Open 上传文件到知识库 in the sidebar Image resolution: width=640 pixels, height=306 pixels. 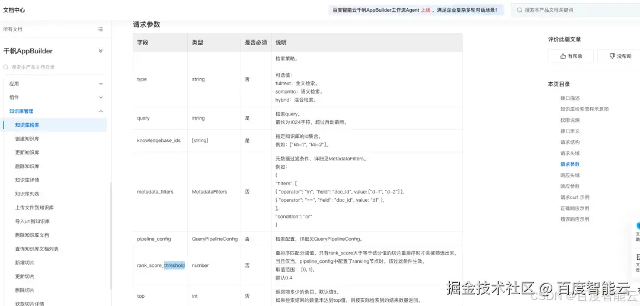pyautogui.click(x=34, y=207)
